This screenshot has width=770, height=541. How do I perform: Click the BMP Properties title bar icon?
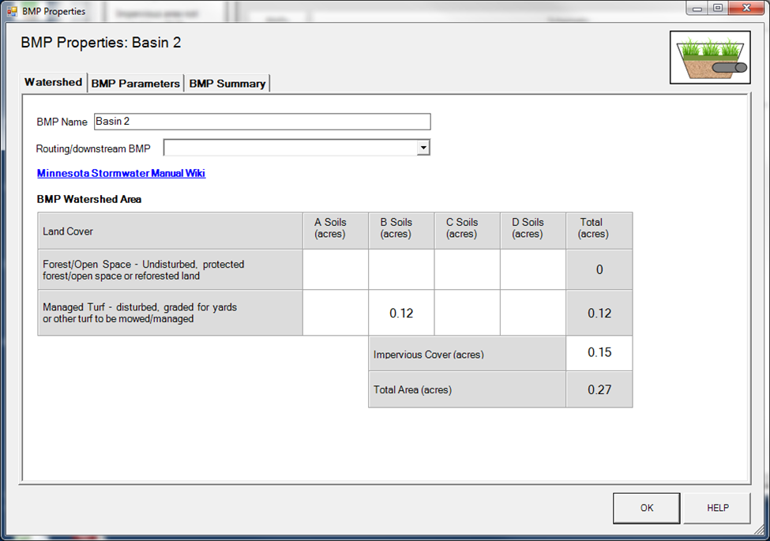12,11
